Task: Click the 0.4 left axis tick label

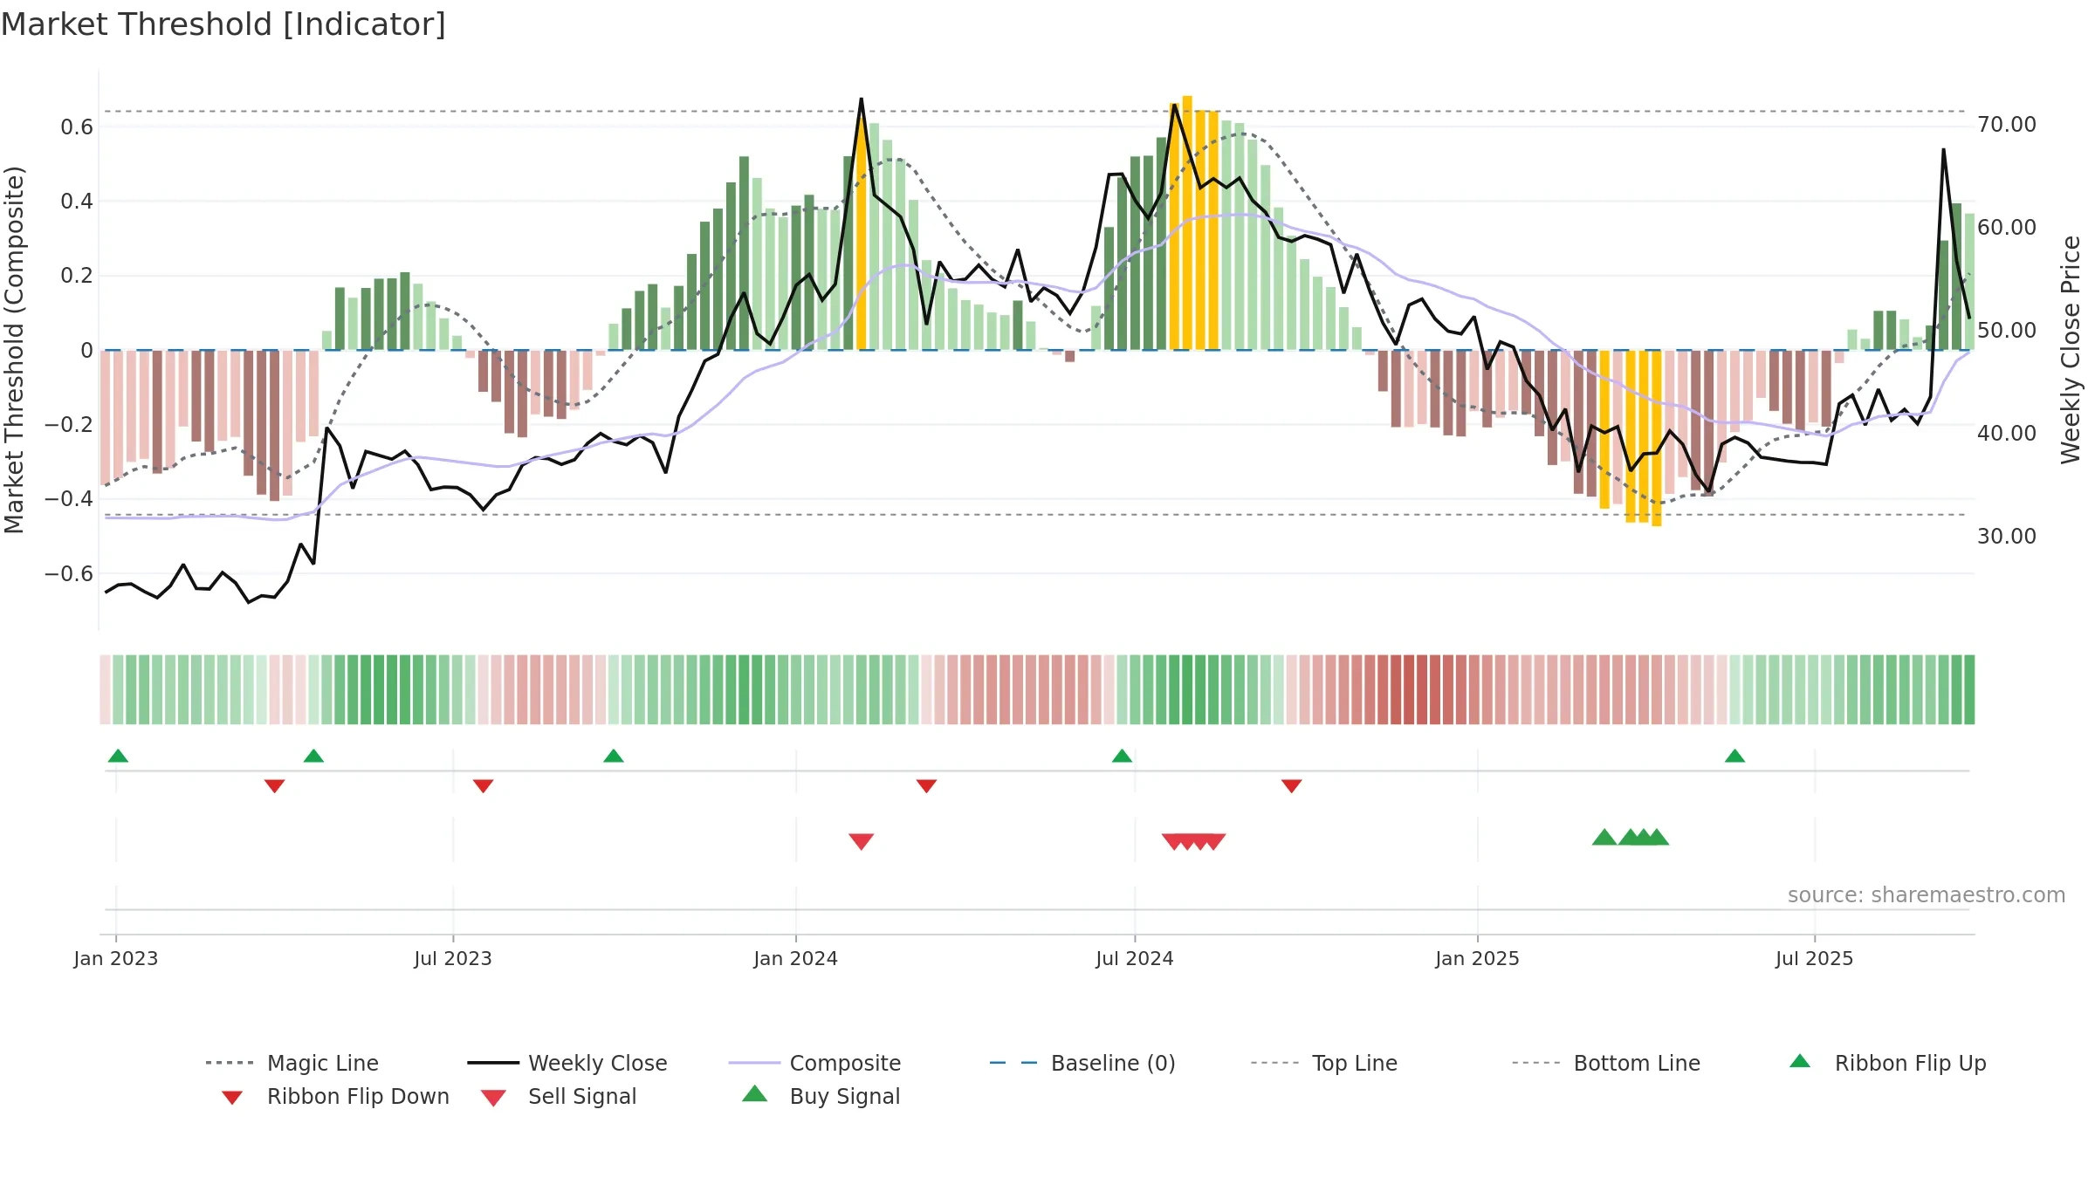Action: point(77,202)
